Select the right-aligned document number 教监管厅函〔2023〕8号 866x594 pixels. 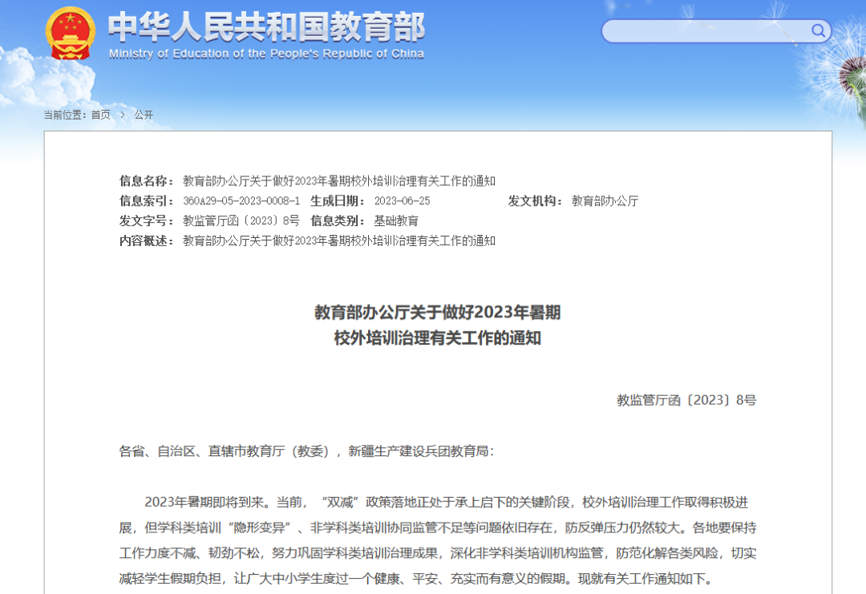click(686, 400)
